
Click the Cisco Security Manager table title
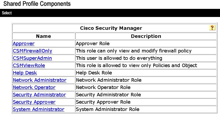[x=111, y=28]
